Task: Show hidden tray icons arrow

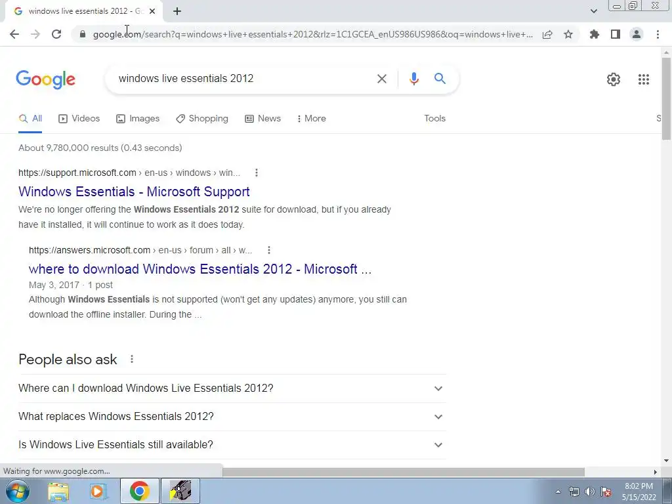Action: (558, 492)
